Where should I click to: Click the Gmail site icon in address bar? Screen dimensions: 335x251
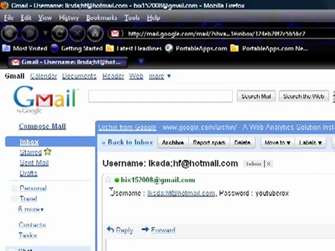click(x=115, y=33)
